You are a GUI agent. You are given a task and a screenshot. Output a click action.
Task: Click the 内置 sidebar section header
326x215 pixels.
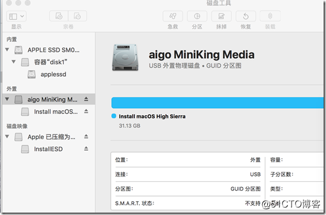click(x=12, y=39)
